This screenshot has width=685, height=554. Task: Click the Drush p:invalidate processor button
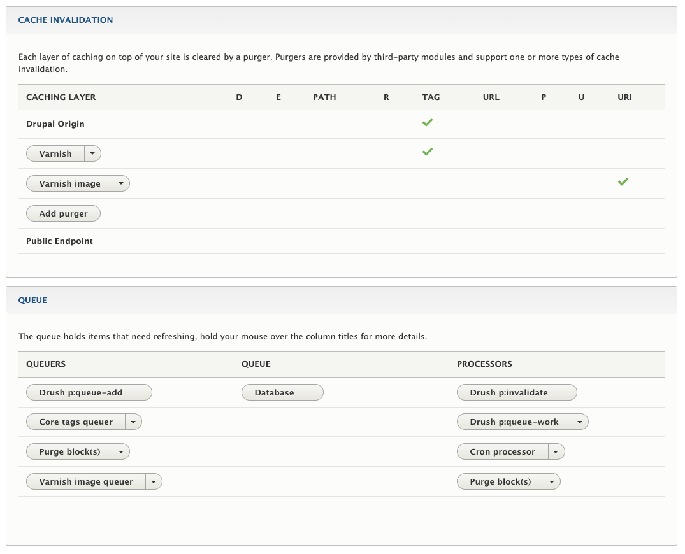(x=517, y=392)
